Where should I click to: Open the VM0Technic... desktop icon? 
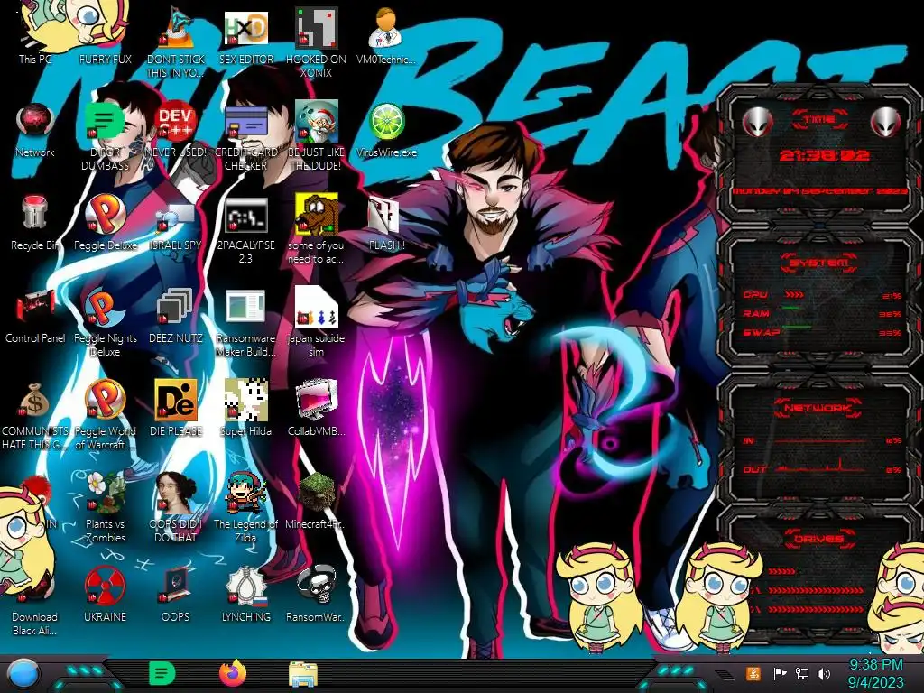[x=386, y=35]
